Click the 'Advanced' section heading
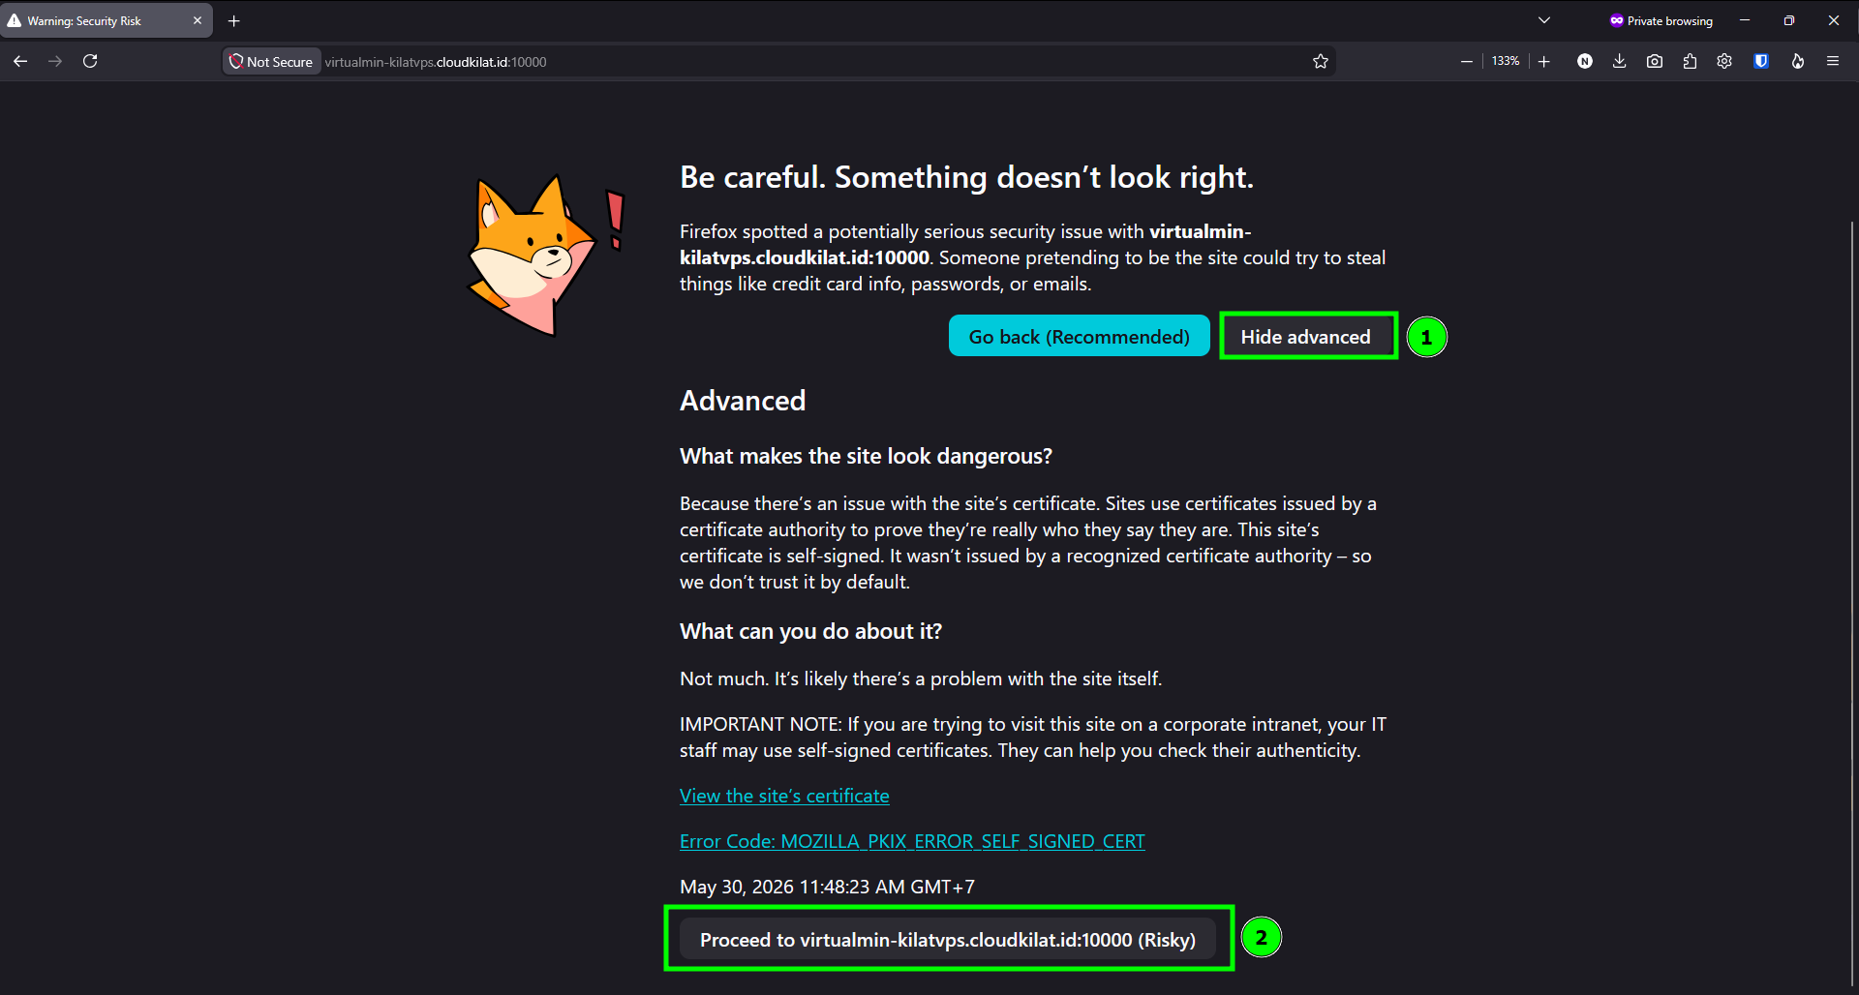 [x=743, y=401]
